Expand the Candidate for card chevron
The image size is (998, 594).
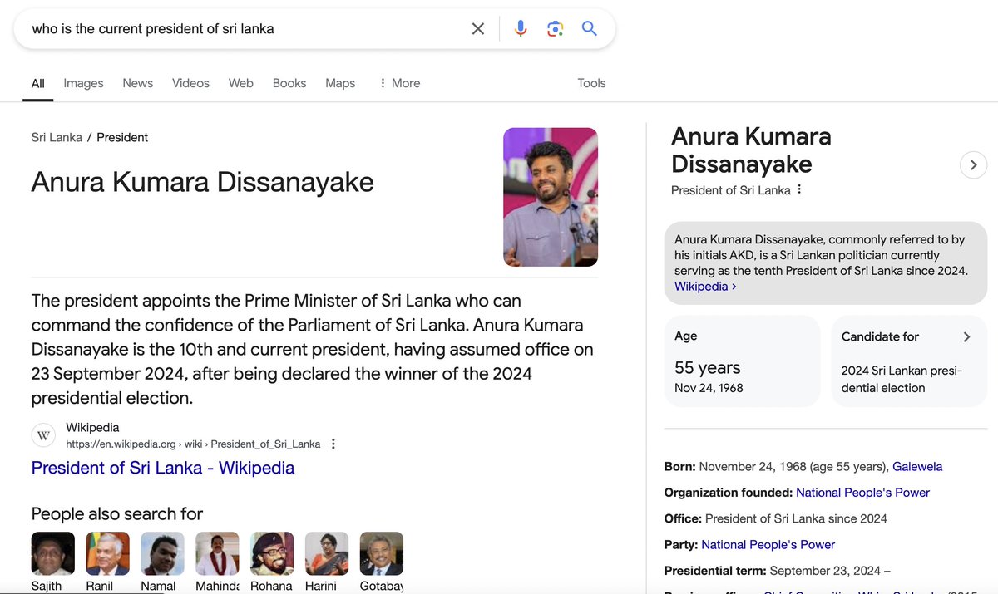[966, 336]
